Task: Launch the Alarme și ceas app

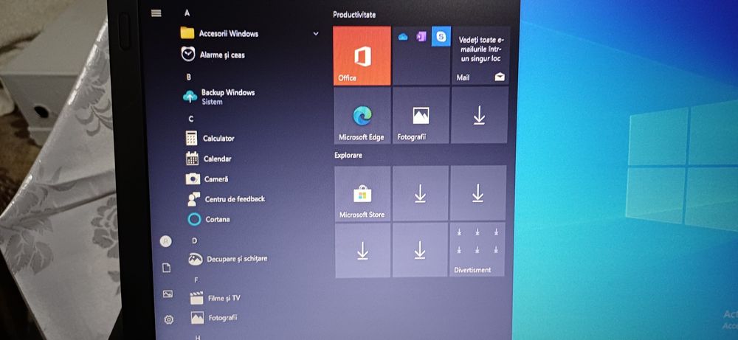Action: 213,55
